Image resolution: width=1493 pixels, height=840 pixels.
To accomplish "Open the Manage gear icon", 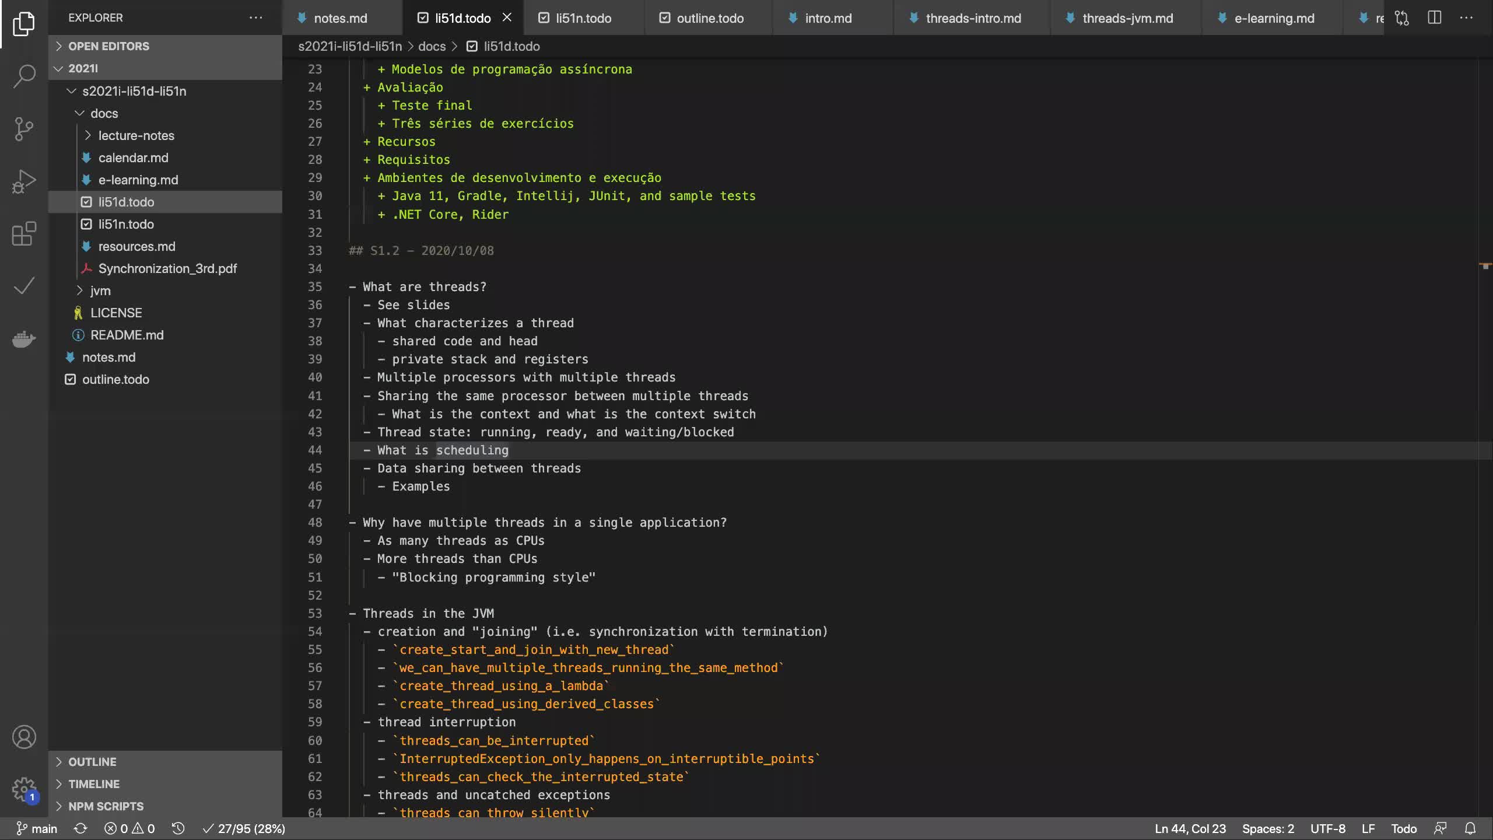I will click(x=24, y=790).
